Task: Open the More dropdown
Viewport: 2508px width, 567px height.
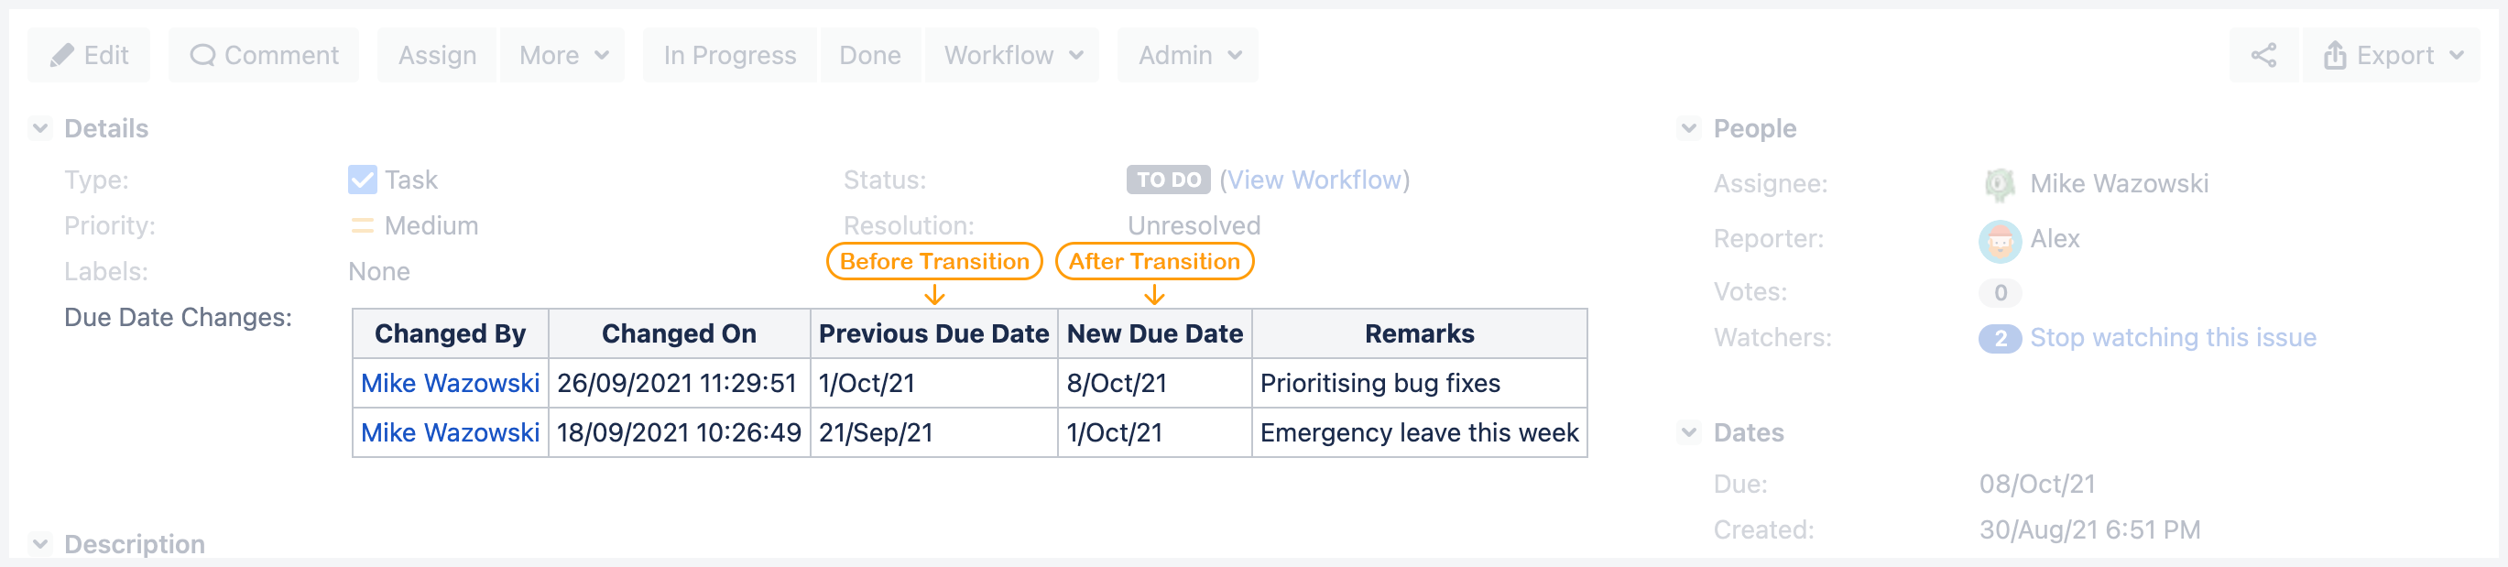Action: (562, 56)
